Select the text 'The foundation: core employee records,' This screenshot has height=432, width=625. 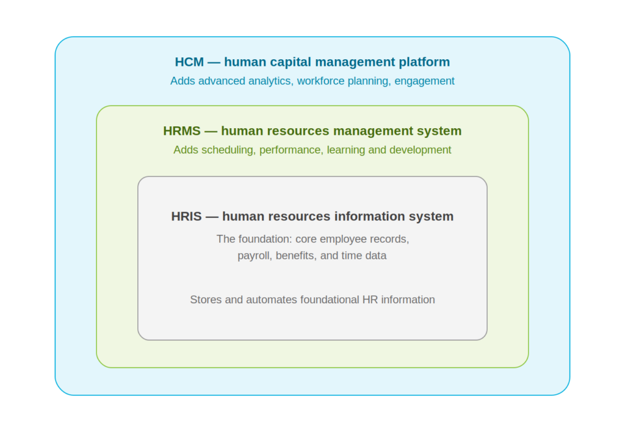click(x=312, y=239)
